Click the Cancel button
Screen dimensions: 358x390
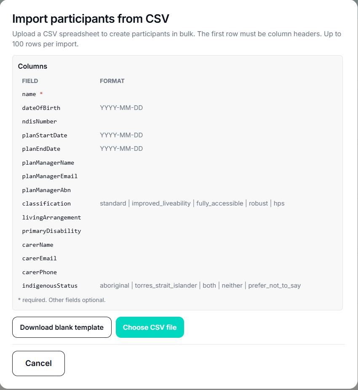38,363
